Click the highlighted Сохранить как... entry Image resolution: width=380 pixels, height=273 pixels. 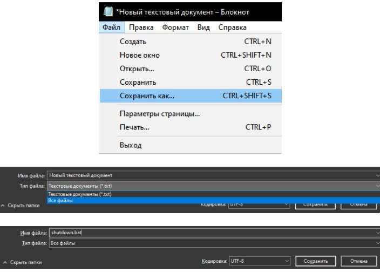click(x=147, y=95)
